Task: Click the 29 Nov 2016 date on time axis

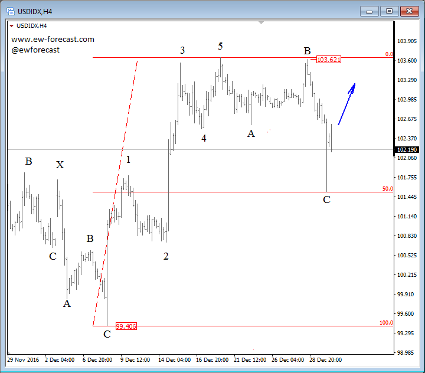Action: click(23, 359)
